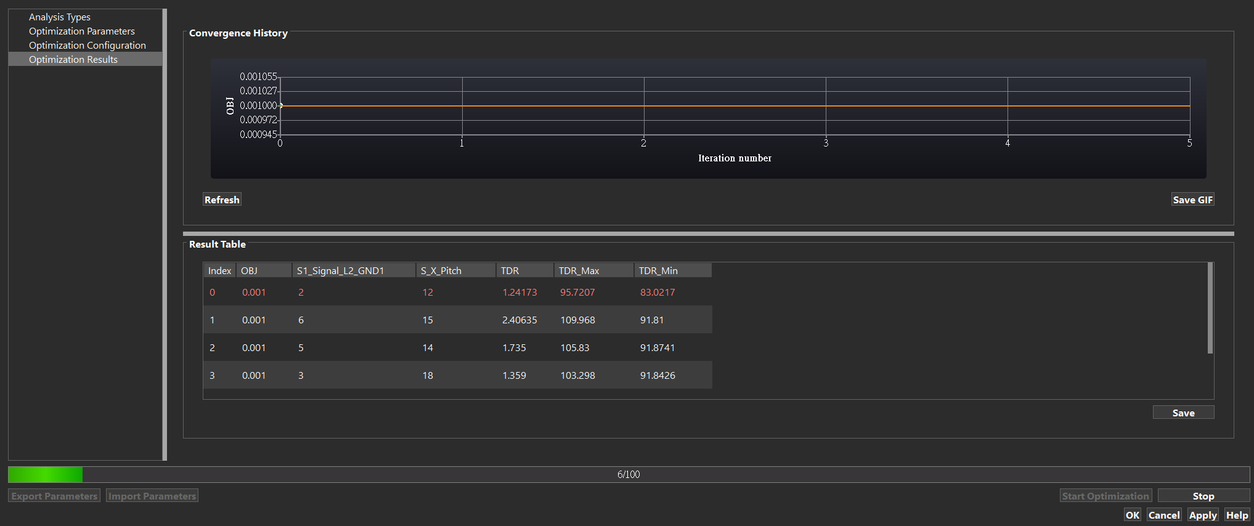Select the TDR value 1.359
Screen dimensions: 1254x526
pos(514,376)
